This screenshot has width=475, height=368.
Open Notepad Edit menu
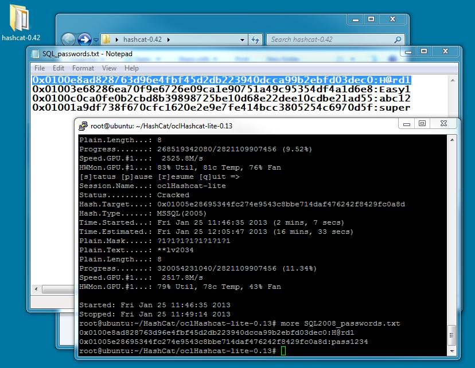click(59, 68)
